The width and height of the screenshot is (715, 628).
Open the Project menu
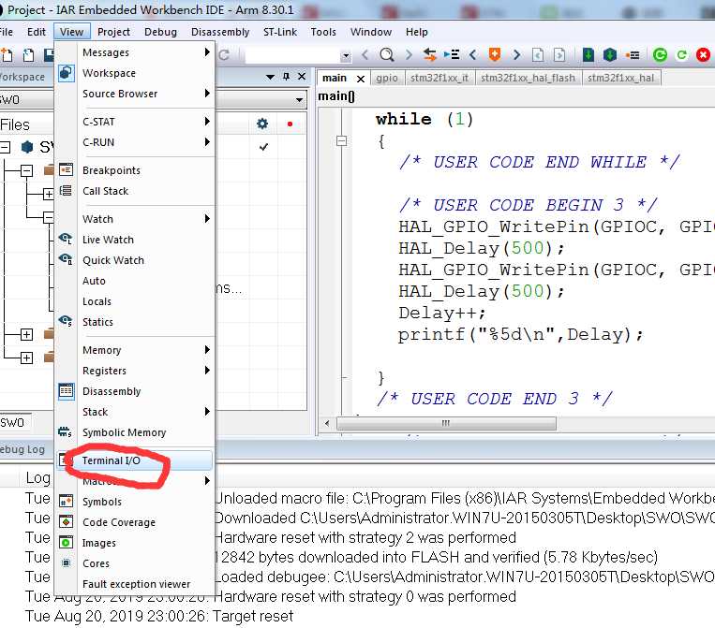(x=113, y=32)
